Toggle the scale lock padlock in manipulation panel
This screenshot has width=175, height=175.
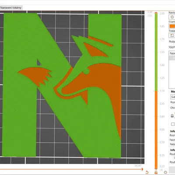pos(172,116)
